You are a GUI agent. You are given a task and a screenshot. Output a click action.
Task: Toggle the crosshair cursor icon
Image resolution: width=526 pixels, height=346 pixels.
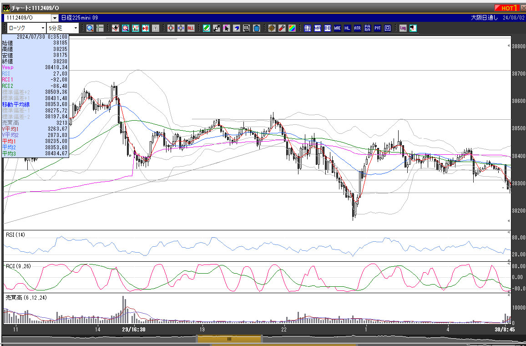(100, 28)
